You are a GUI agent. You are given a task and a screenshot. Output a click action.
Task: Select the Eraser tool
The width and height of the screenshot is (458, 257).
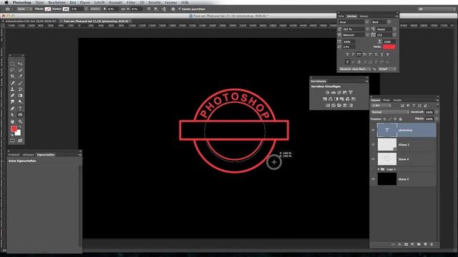pos(13,96)
